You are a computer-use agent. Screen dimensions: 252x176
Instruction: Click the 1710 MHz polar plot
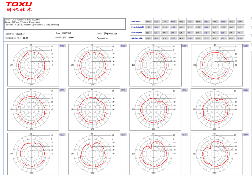coord(33,65)
